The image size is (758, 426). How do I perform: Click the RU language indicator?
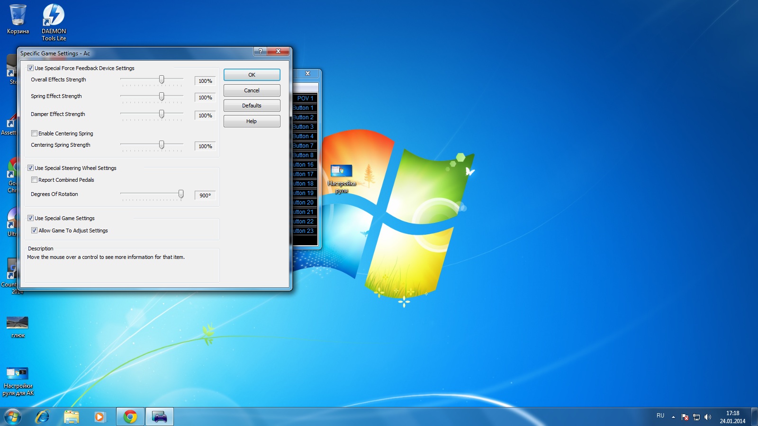click(x=660, y=416)
